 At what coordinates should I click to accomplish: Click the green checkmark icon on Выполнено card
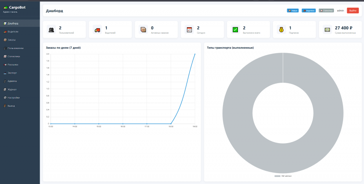235,30
